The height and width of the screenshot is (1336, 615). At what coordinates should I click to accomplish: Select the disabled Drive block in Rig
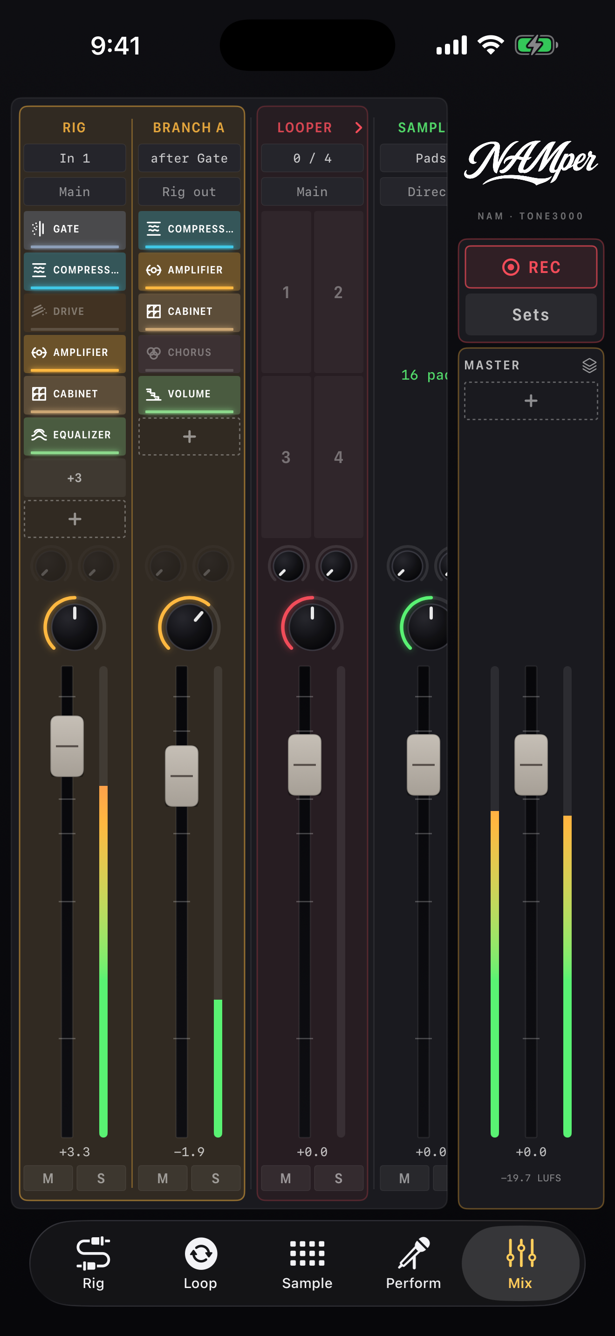pyautogui.click(x=75, y=312)
